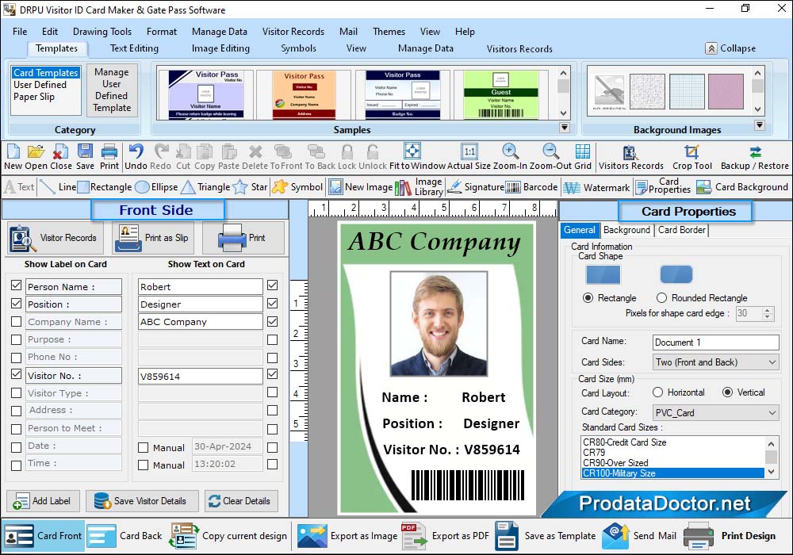Insert a Barcode on the card
The height and width of the screenshot is (555, 793).
point(531,187)
